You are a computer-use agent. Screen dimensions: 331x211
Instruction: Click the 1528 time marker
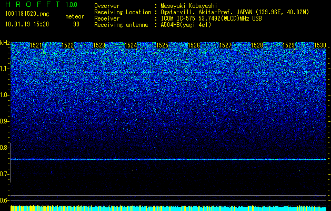click(257, 45)
